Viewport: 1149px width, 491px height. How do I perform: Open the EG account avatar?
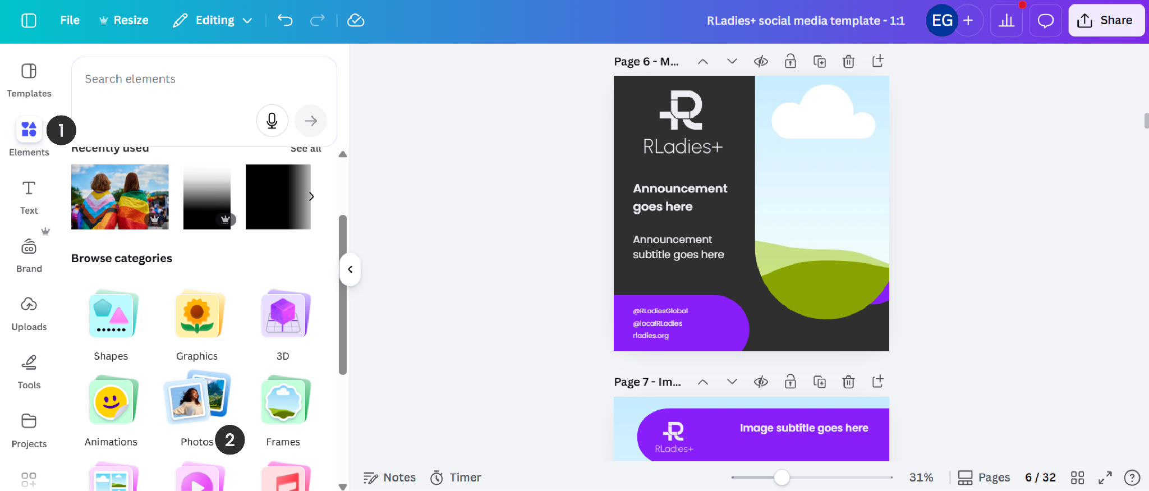pyautogui.click(x=942, y=21)
